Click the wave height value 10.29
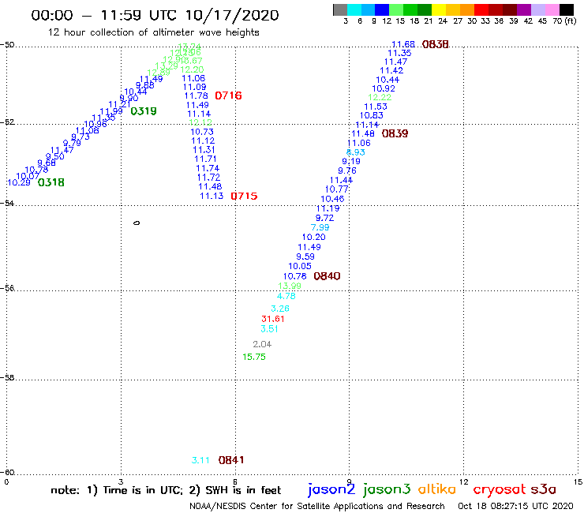 19,182
